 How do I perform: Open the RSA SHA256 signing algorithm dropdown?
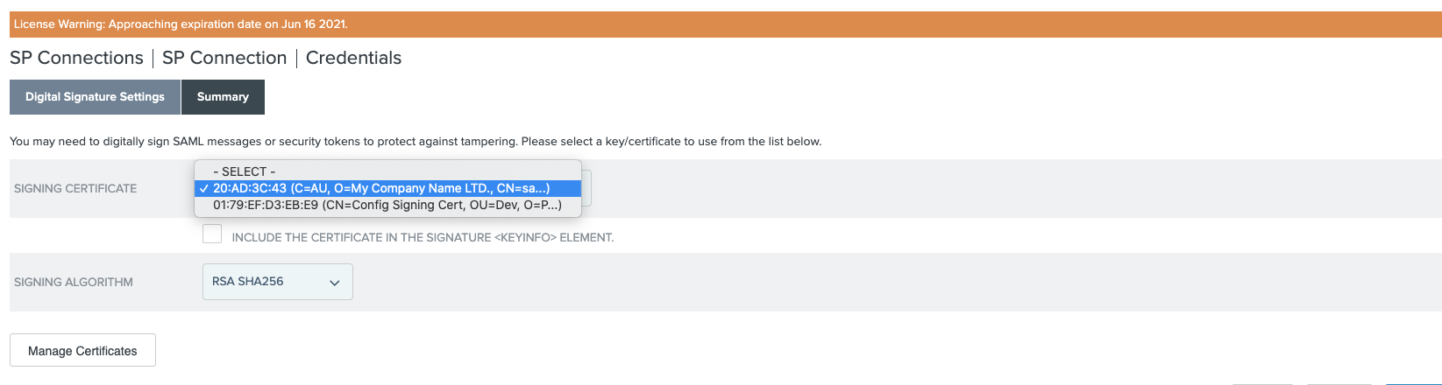pos(278,282)
